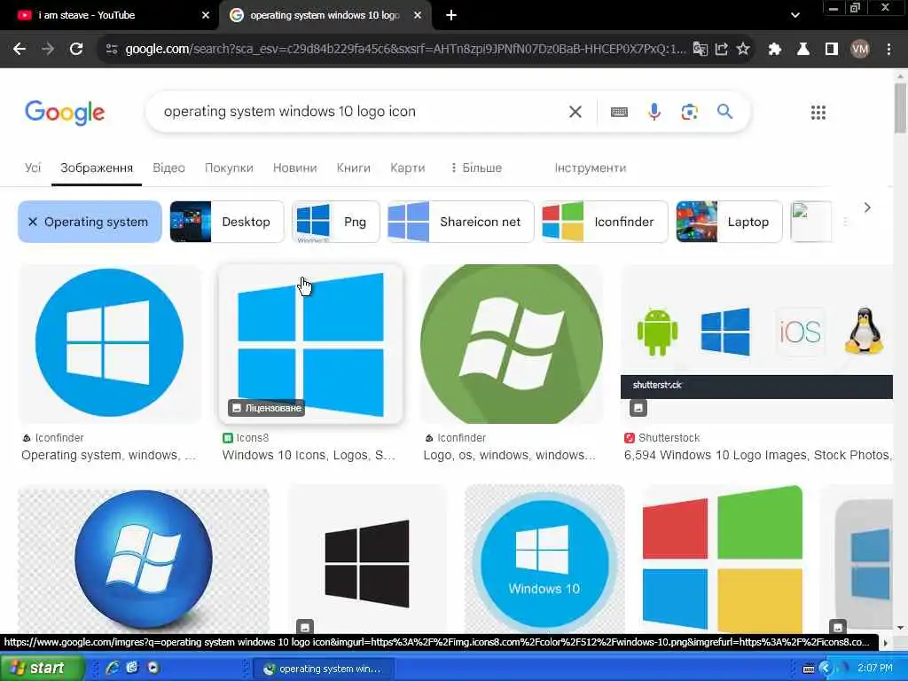Open the Відео results tab

pyautogui.click(x=168, y=168)
